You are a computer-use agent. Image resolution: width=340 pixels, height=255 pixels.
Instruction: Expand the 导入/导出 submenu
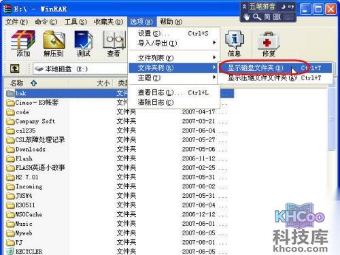[x=173, y=43]
